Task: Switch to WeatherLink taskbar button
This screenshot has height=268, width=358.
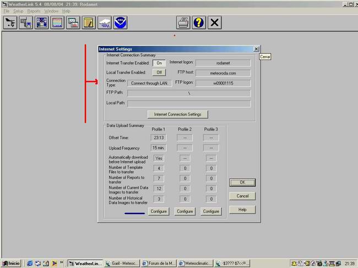Action: [x=85, y=264]
